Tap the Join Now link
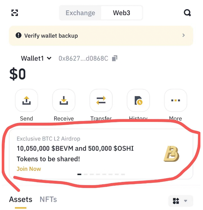Image resolution: width=203 pixels, height=210 pixels. (29, 169)
